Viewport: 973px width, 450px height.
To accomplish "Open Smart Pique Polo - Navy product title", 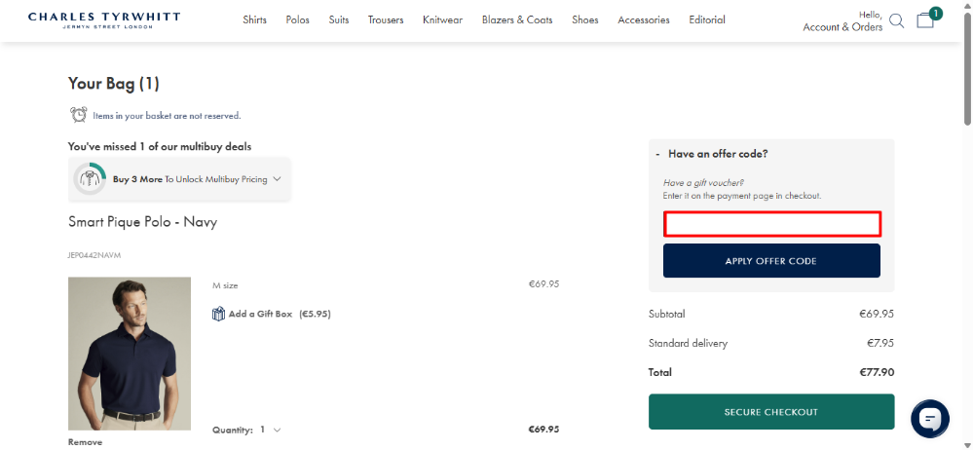I will pos(143,221).
